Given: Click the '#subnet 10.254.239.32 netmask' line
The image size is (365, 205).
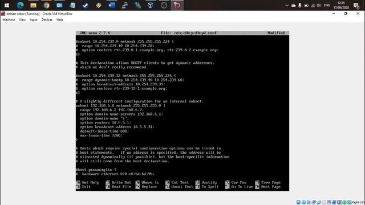Looking at the screenshot, I should 126,76.
